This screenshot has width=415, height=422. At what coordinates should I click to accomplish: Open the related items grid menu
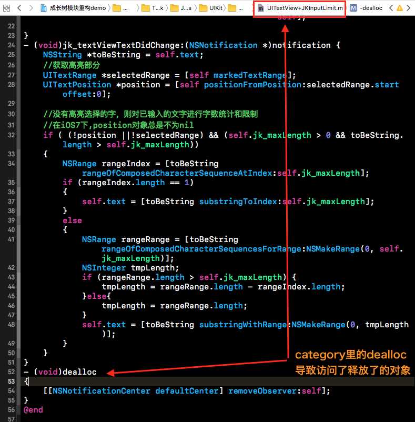click(6, 8)
